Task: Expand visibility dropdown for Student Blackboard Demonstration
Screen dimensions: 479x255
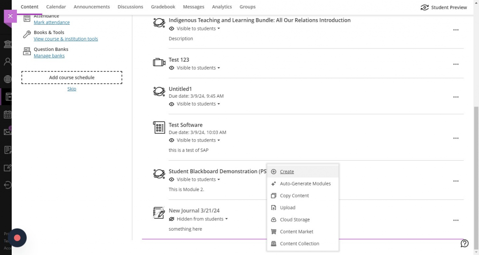Action: coord(218,180)
